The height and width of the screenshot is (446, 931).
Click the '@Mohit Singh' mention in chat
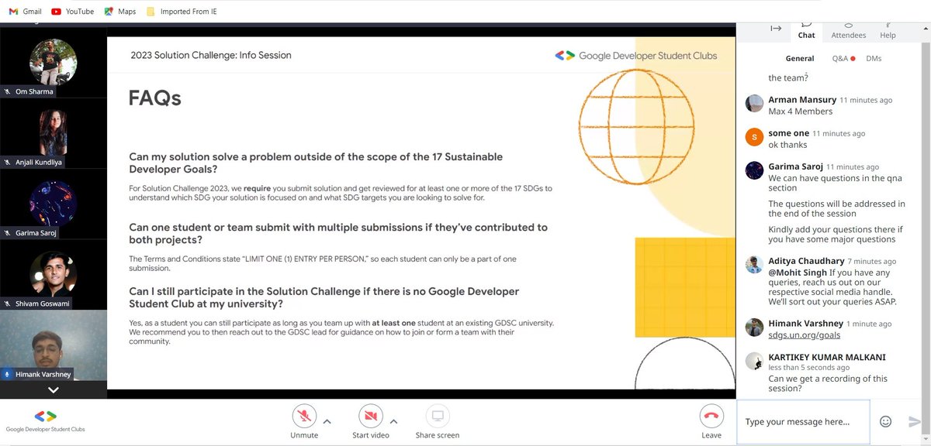[798, 273]
